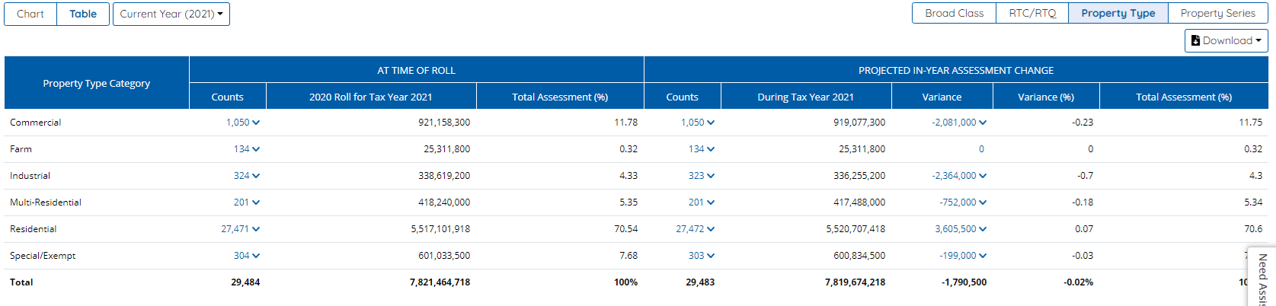Click the Multi-Residential row label

[x=46, y=202]
